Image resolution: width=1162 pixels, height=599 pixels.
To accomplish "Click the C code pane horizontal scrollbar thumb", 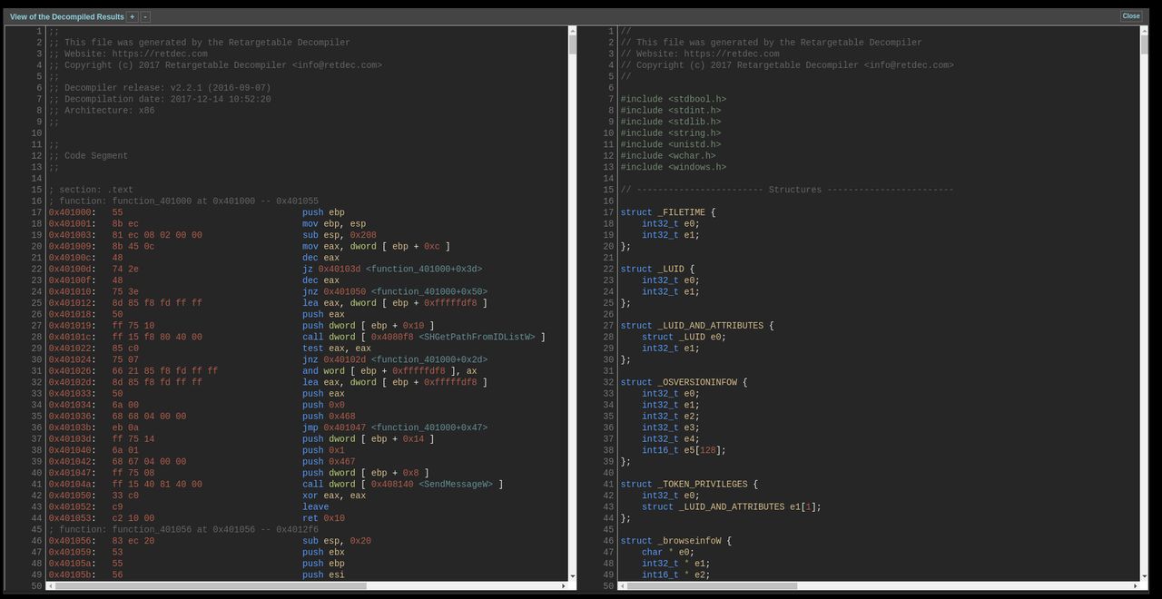I will click(x=712, y=586).
